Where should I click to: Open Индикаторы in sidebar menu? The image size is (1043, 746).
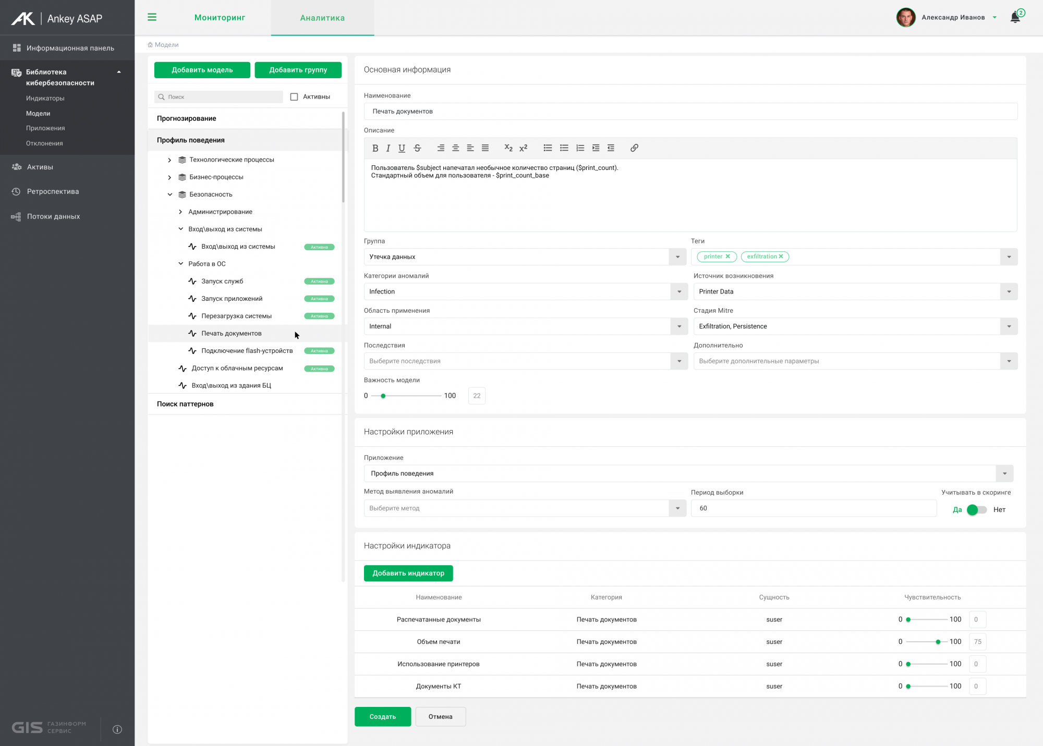pyautogui.click(x=45, y=99)
